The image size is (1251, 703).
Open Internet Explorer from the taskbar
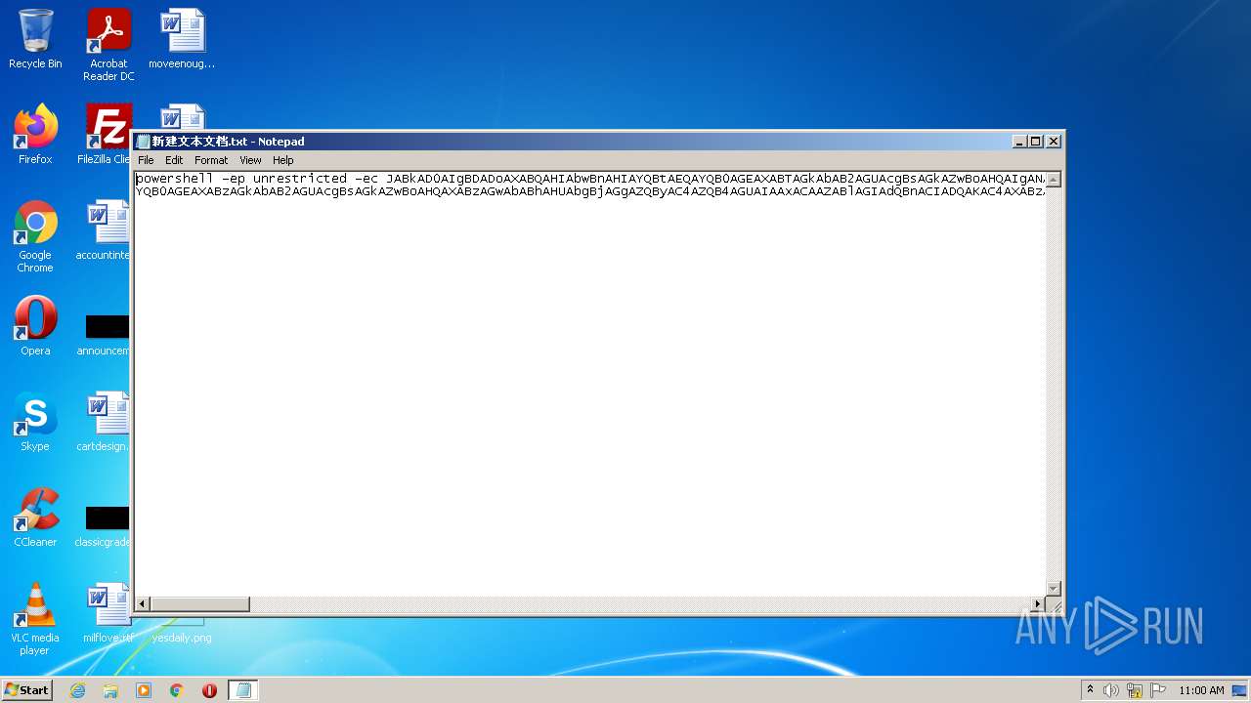(78, 690)
